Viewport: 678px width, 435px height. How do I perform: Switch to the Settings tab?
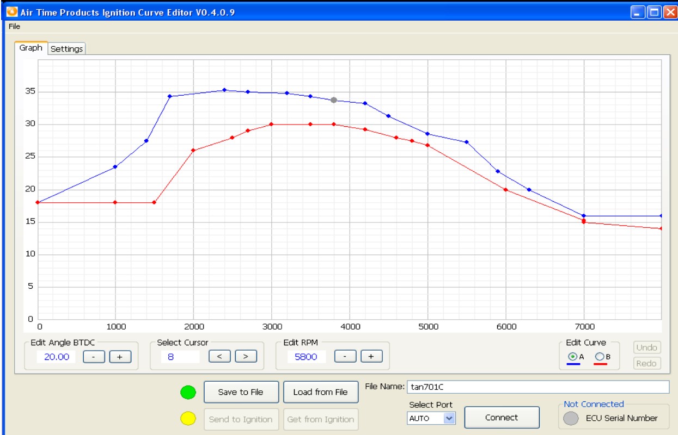tap(67, 49)
